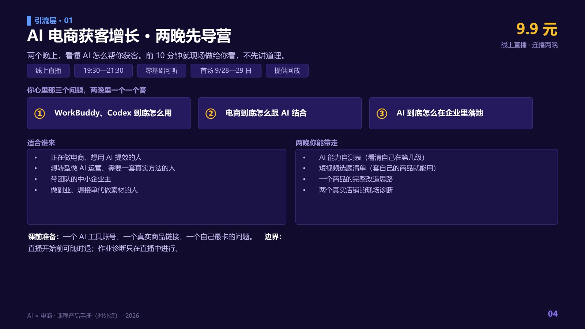Viewport: 585px width, 329px height.
Task: Select the 提供回放 tag
Action: point(287,71)
